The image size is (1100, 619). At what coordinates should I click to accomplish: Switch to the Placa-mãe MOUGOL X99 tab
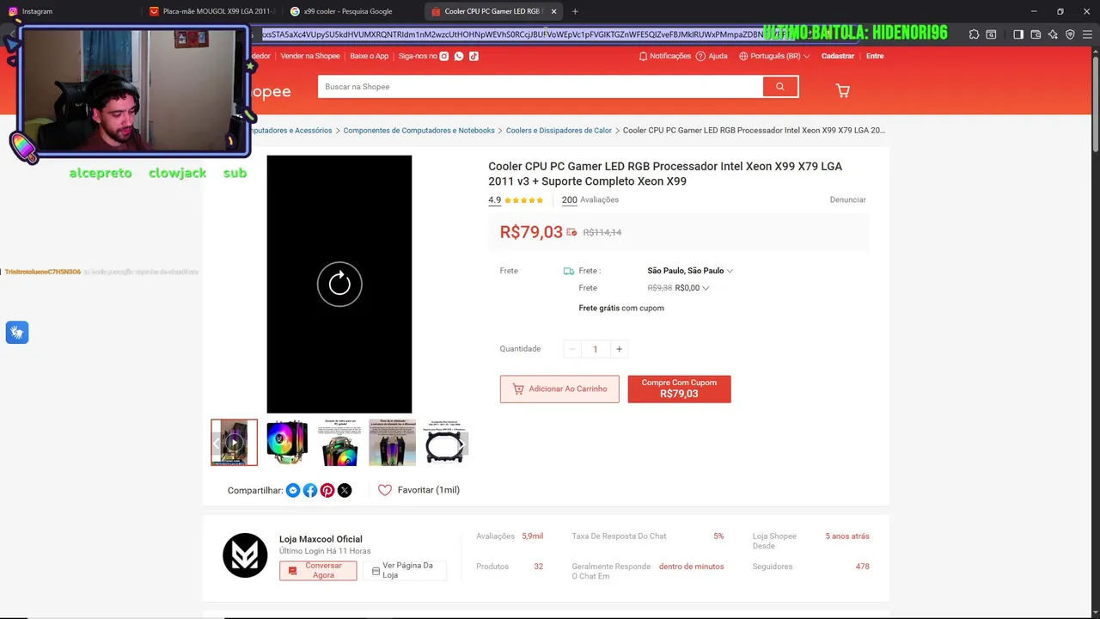pyautogui.click(x=212, y=11)
